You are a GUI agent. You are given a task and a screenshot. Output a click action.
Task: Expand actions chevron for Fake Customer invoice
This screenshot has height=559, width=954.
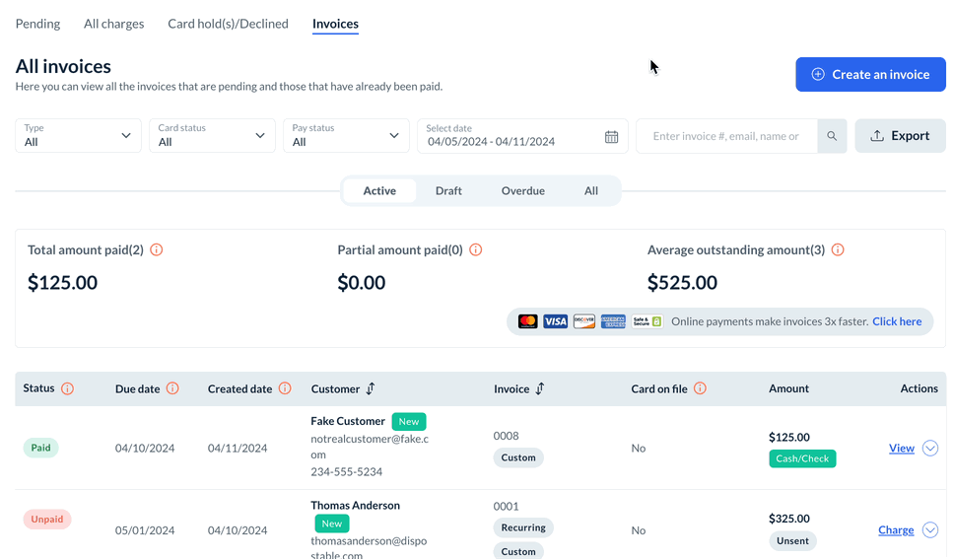[930, 449]
